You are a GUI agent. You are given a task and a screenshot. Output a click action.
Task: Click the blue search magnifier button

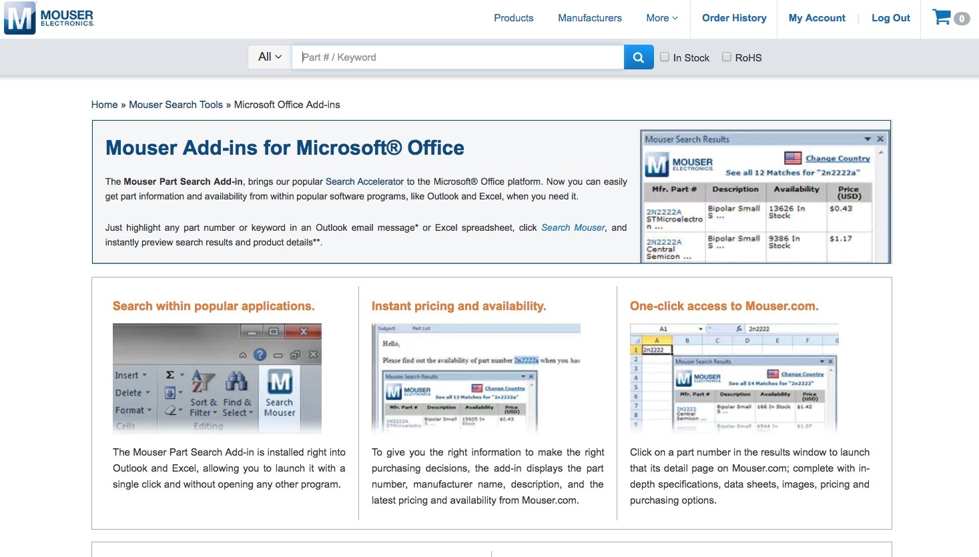coord(639,57)
